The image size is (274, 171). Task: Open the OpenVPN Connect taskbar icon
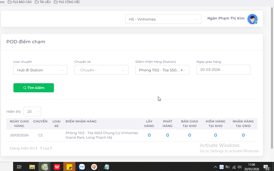[x=94, y=167]
